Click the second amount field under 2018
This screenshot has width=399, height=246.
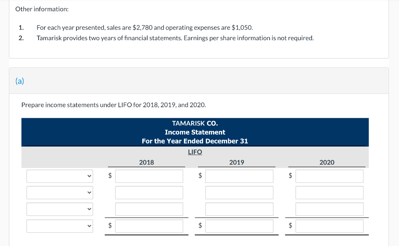[149, 192]
